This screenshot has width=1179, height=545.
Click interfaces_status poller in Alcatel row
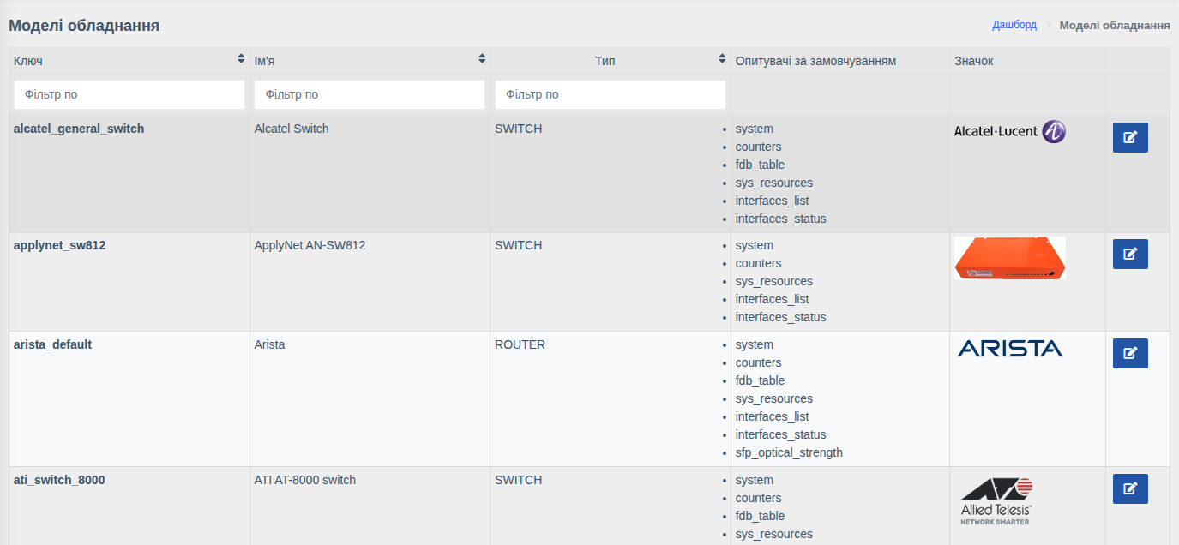coord(781,219)
